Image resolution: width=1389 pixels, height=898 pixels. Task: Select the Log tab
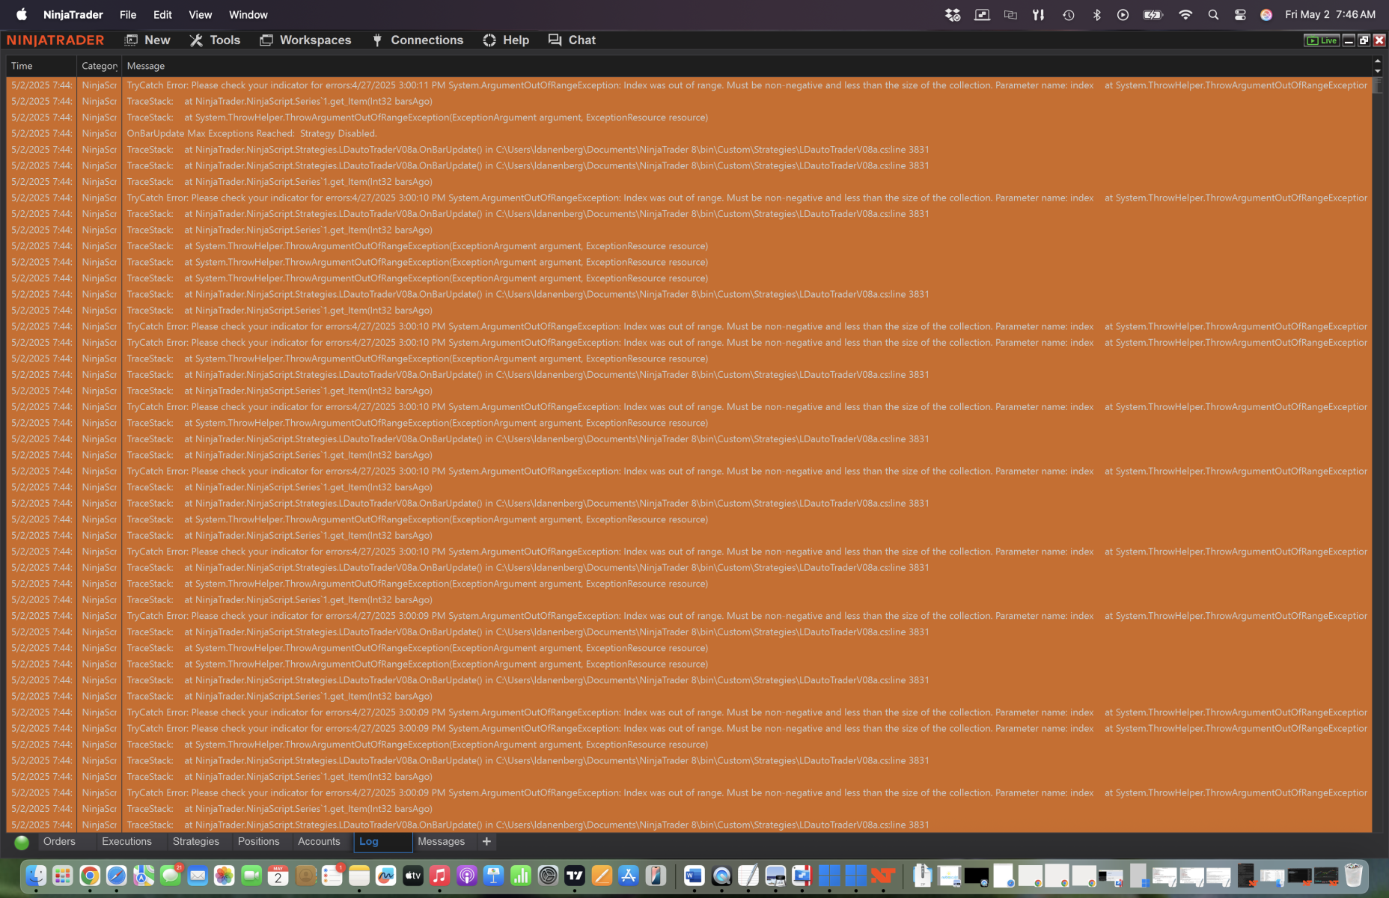[x=382, y=842]
